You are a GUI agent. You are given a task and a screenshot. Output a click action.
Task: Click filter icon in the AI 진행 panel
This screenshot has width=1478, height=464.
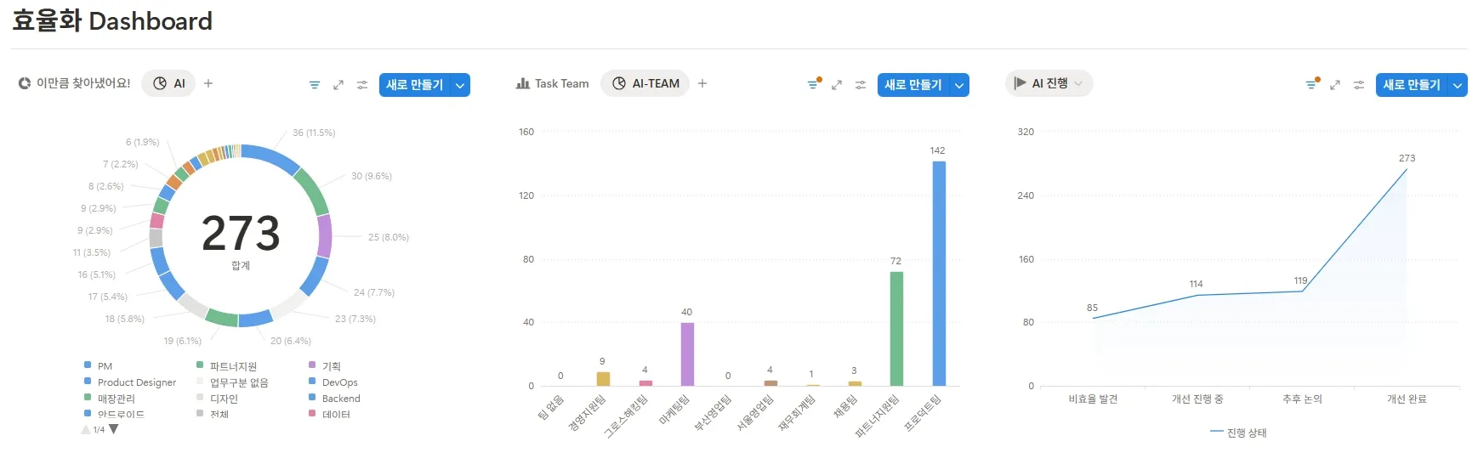[1311, 85]
